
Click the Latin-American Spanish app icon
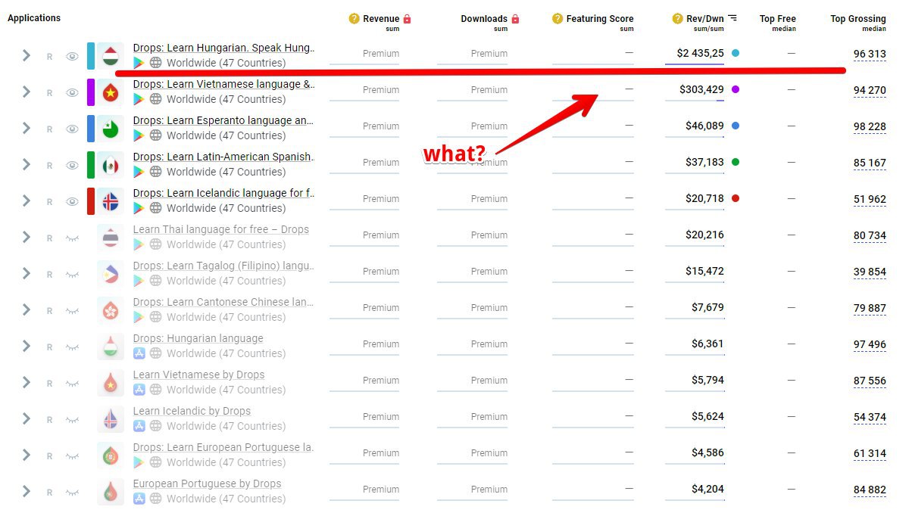(x=111, y=165)
